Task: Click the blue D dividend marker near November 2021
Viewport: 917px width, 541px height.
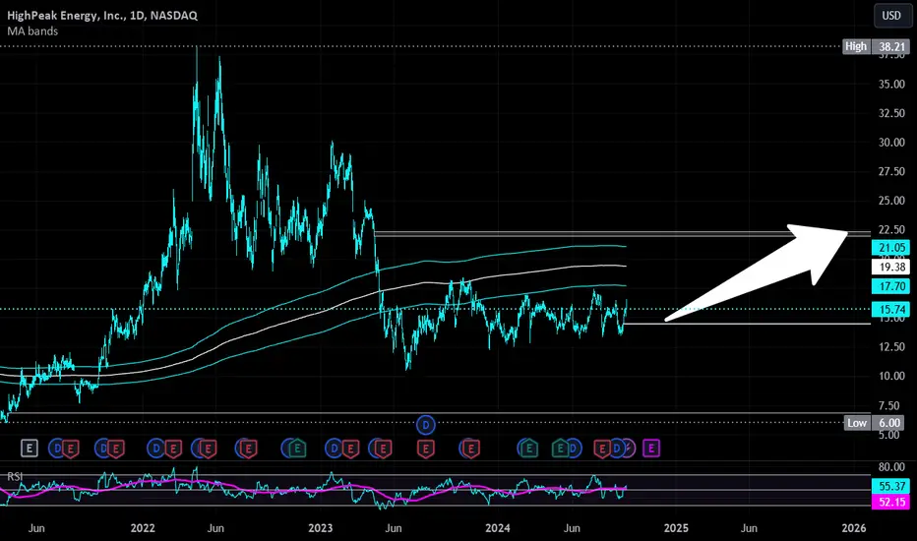Action: coord(103,449)
